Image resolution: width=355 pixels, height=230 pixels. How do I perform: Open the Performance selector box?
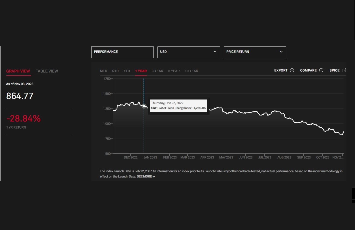(122, 52)
